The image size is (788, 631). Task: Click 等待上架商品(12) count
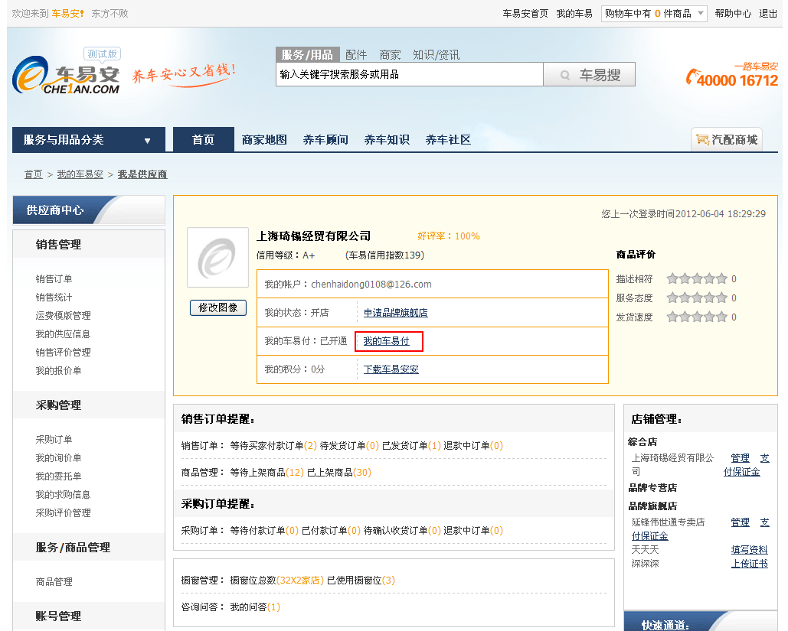tap(266, 473)
